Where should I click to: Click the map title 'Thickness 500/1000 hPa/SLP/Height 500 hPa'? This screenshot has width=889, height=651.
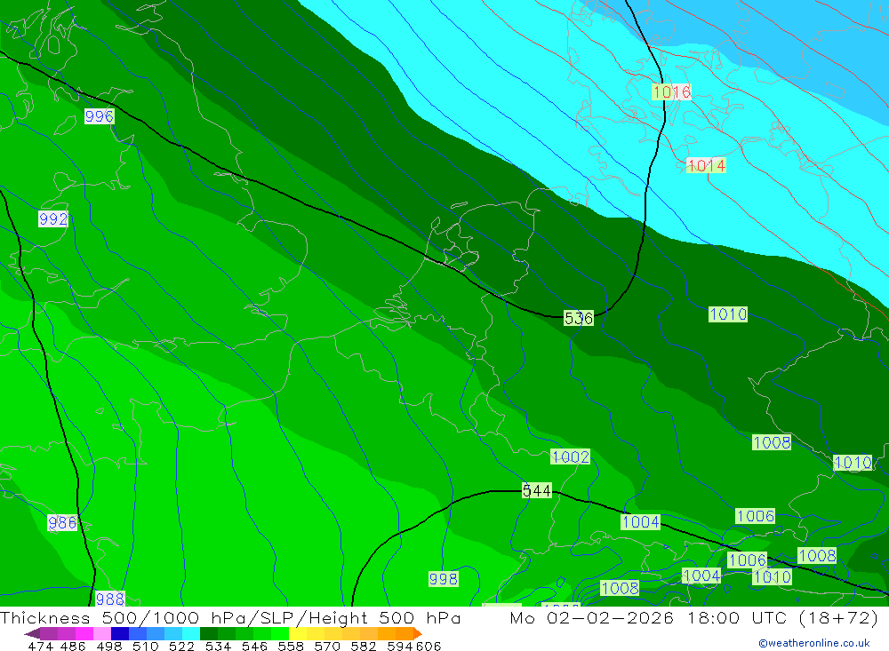point(230,617)
